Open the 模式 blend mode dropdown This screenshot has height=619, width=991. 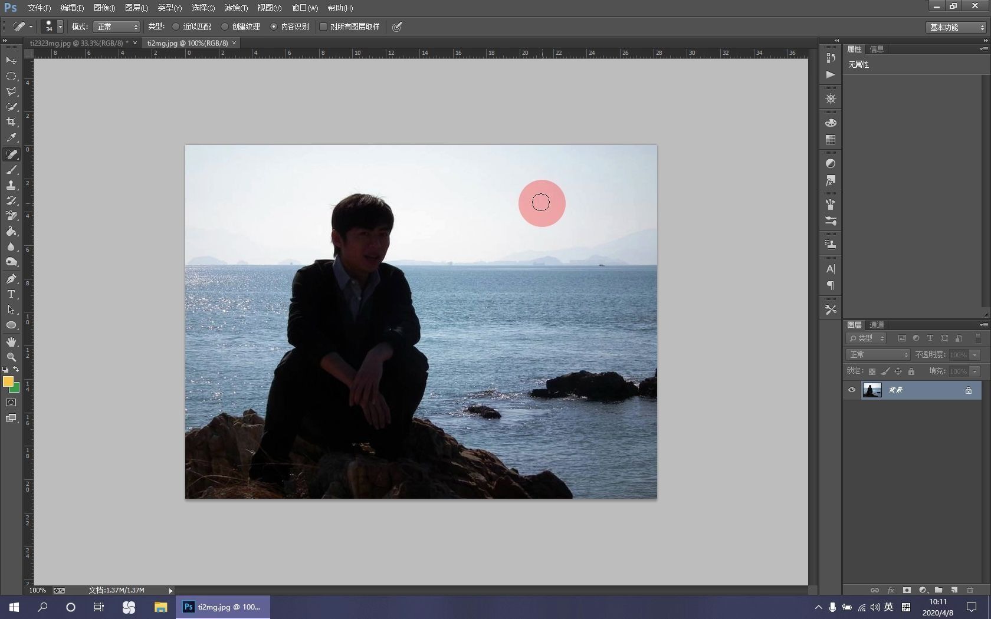(116, 27)
